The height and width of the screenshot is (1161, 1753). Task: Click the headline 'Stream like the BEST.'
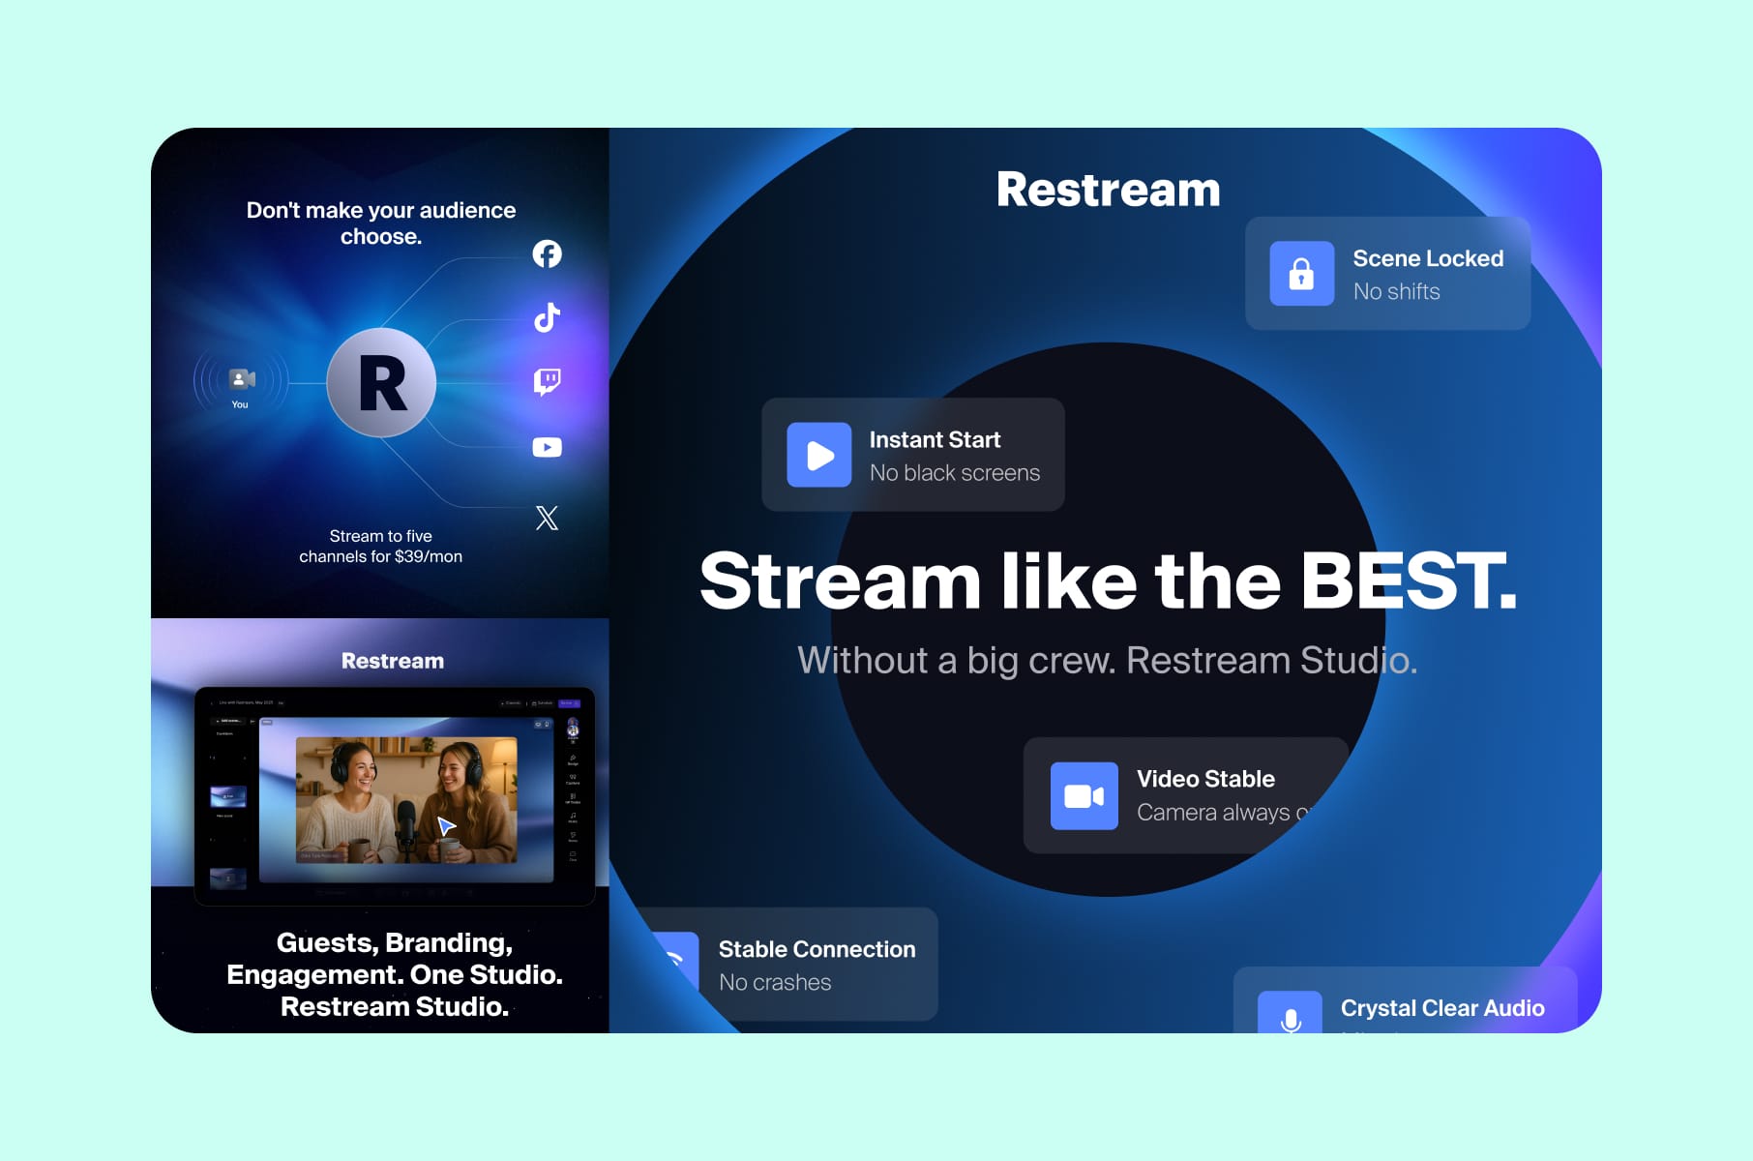[x=1109, y=580]
